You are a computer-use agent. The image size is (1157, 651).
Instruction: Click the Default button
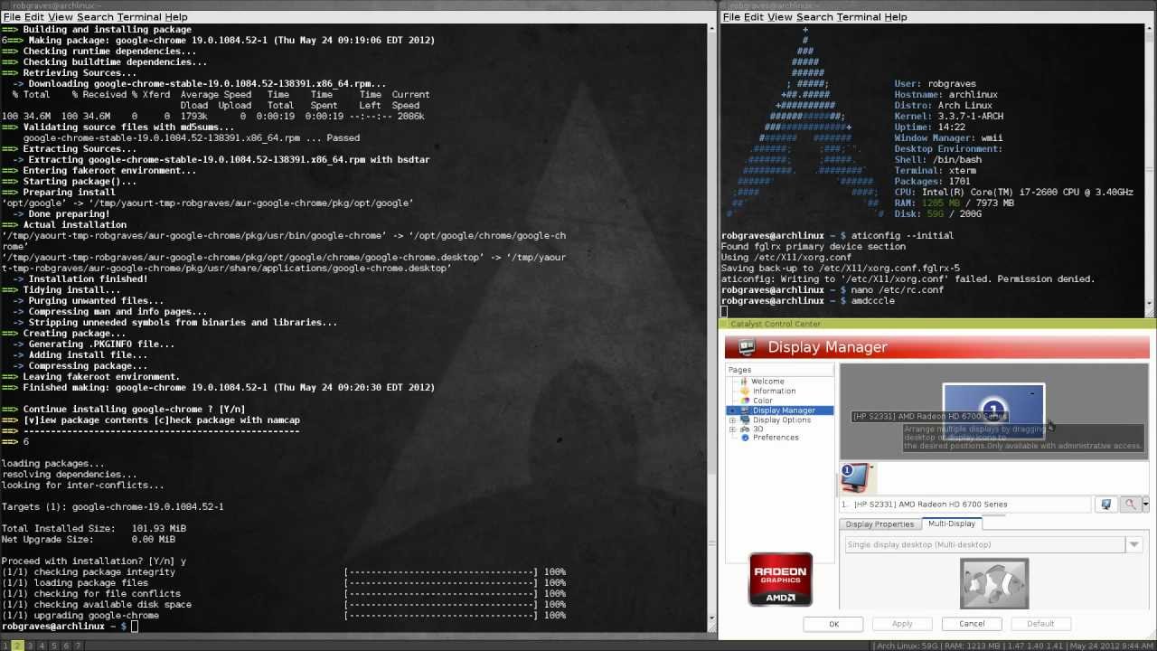1040,624
